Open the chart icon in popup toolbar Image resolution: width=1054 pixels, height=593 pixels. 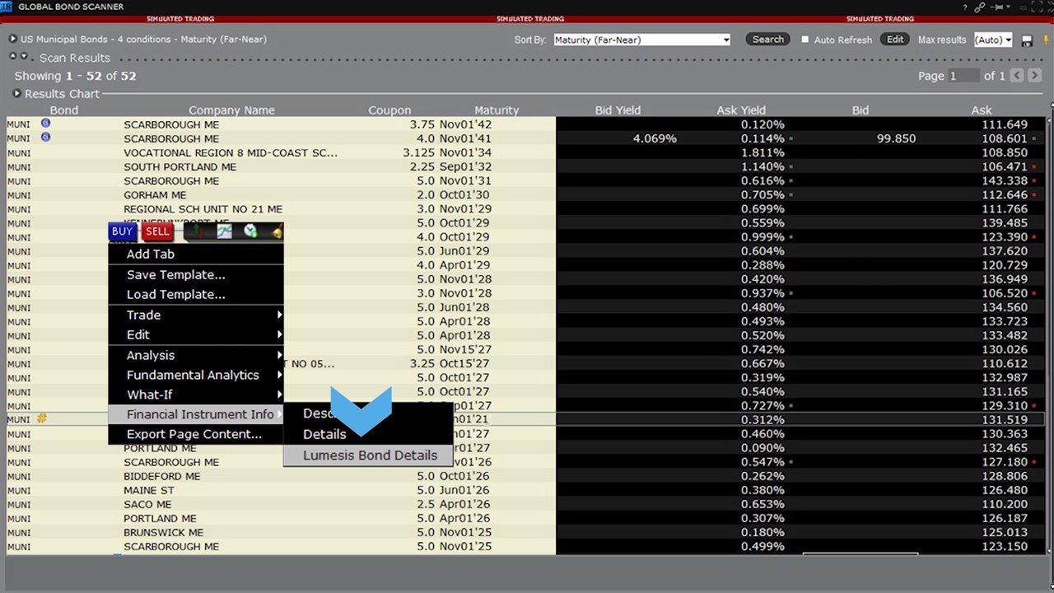(x=224, y=231)
